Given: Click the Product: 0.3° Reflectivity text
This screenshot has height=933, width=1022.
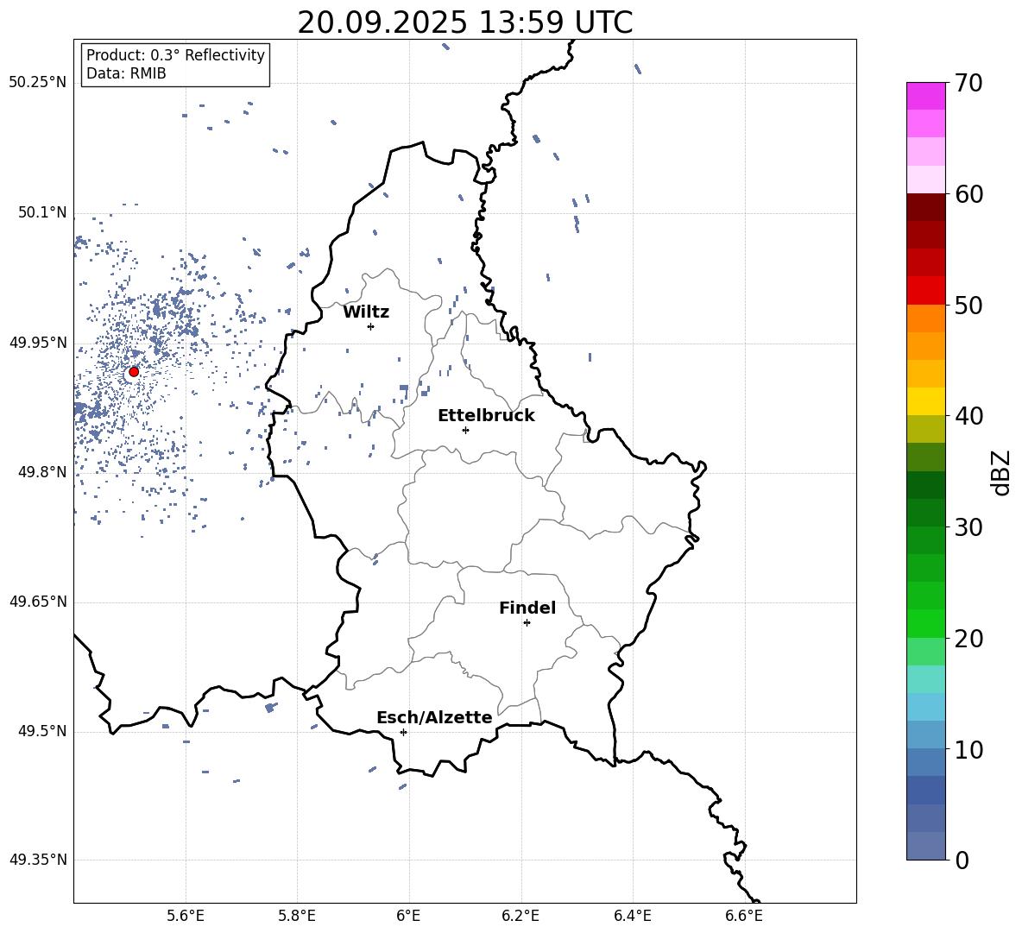Looking at the screenshot, I should coord(175,55).
